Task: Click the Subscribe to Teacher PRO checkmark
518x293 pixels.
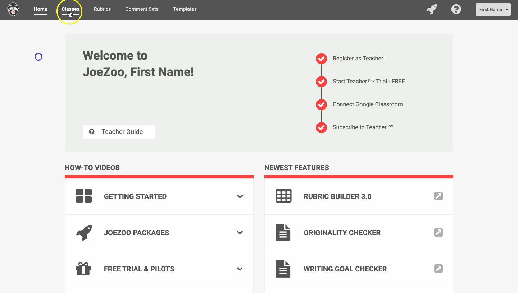Action: click(321, 127)
